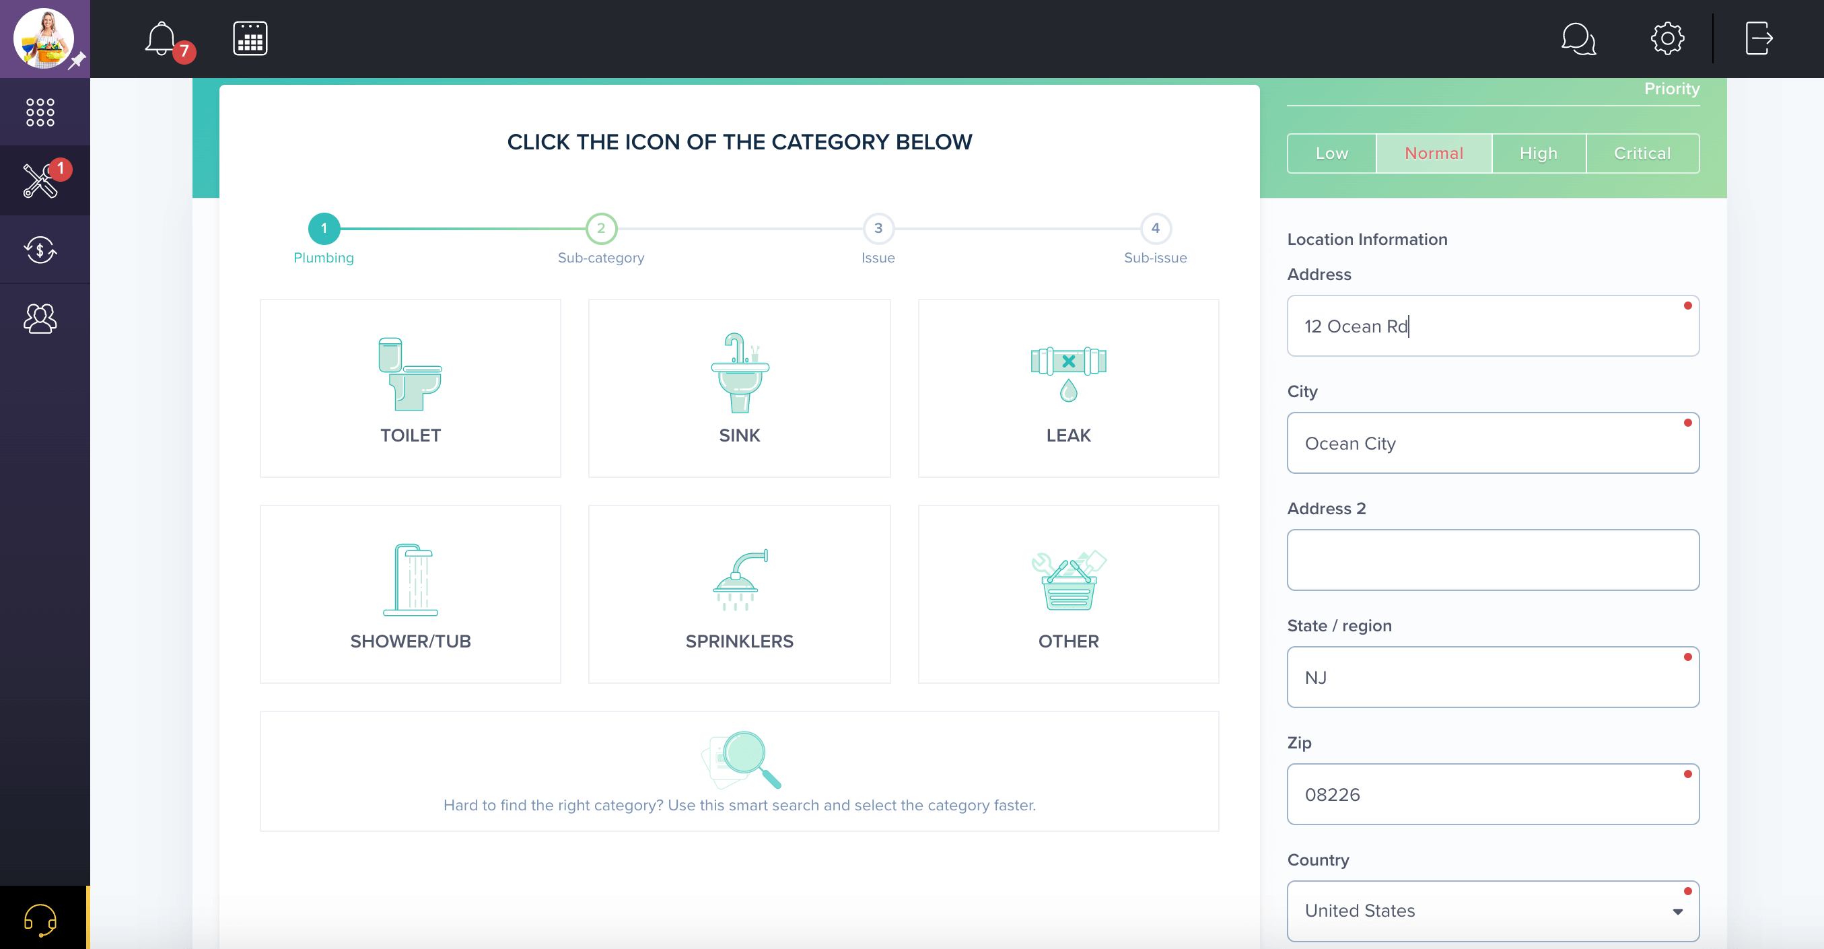Viewport: 1824px width, 949px height.
Task: Go to step 1 Plumbing
Action: tap(324, 229)
